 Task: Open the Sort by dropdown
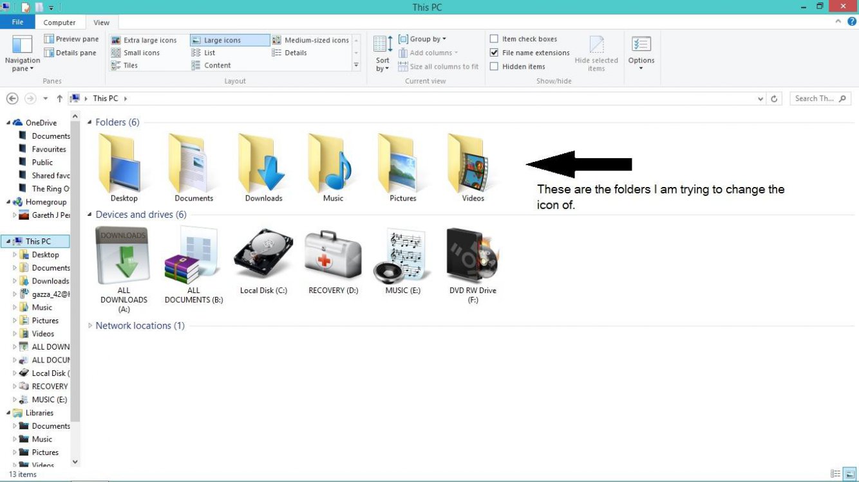382,51
